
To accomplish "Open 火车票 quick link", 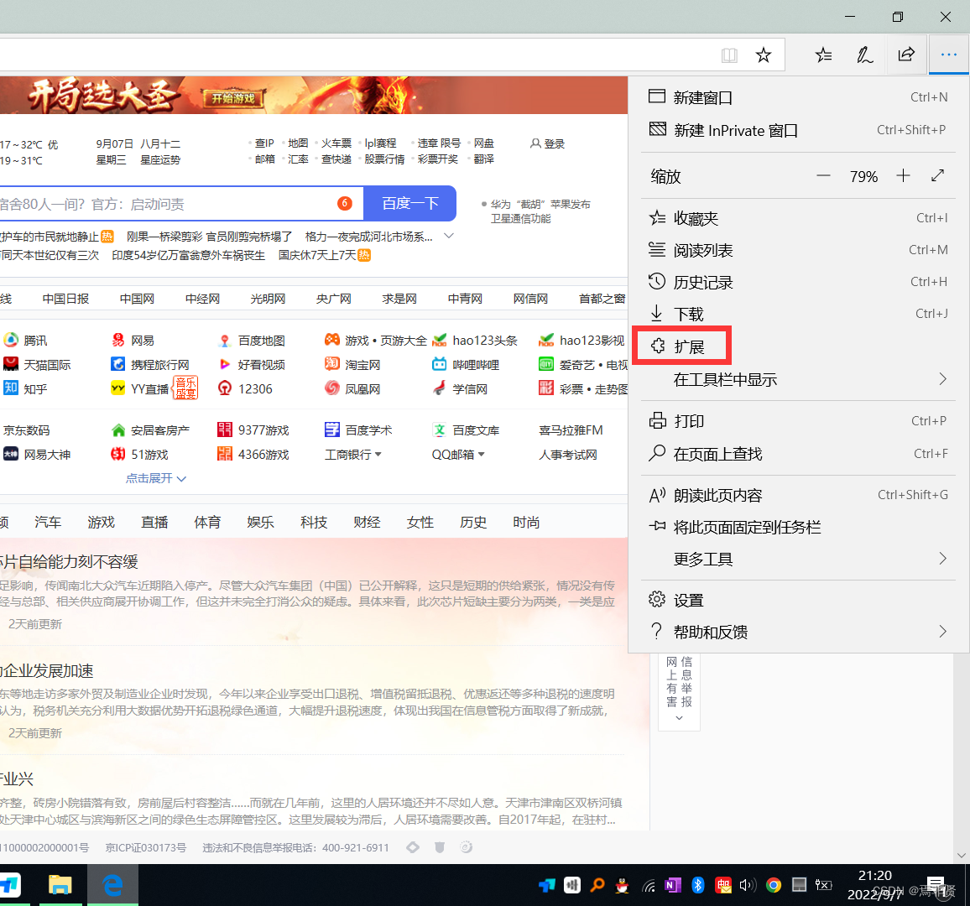I will (x=336, y=143).
